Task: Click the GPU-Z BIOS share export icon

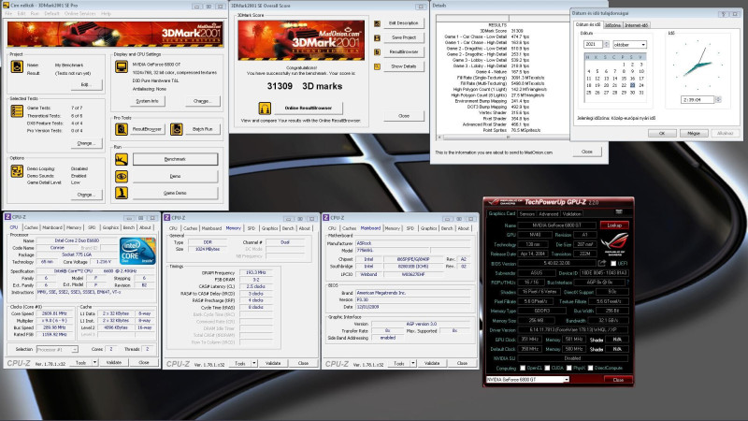Action: [x=602, y=263]
